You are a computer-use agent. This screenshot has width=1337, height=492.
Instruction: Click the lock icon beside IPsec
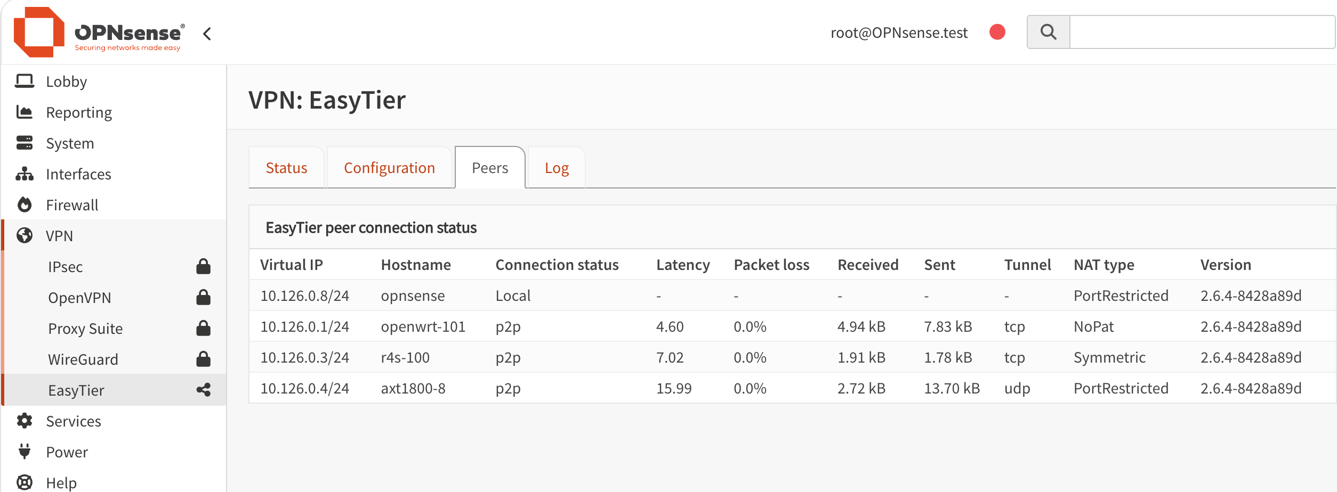point(203,266)
